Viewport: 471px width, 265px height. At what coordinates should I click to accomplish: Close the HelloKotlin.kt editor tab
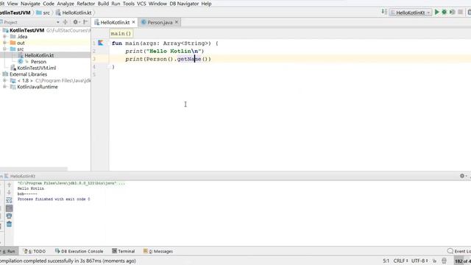click(x=134, y=22)
